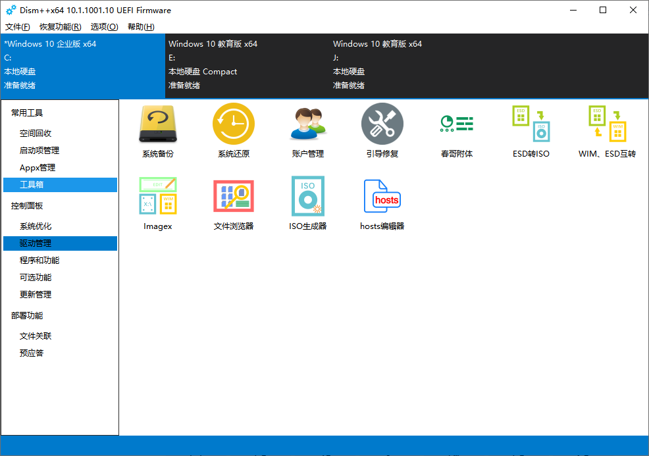Image resolution: width=649 pixels, height=456 pixels.
Task: Open the 春哥附体 tool
Action: 456,130
